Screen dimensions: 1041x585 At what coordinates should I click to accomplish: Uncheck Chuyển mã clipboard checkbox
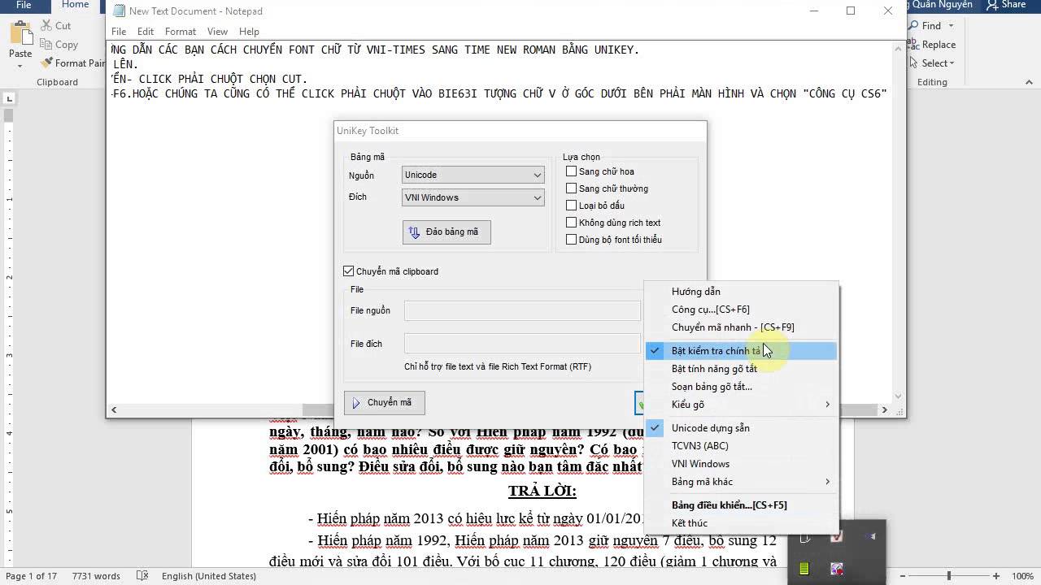click(349, 271)
